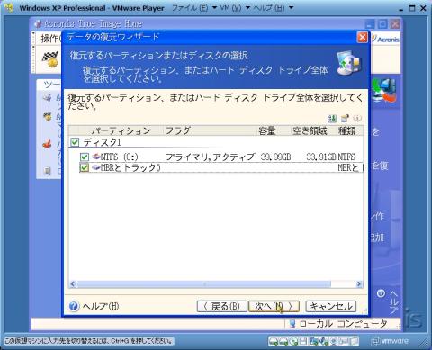Open the VM(V) dropdown arrow in VMware Player
Screen dimensions: 432x350
click(x=247, y=8)
